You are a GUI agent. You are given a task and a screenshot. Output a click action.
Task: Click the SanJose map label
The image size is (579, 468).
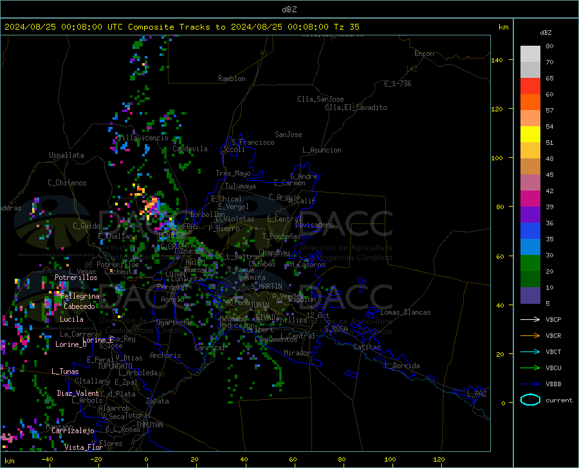tap(288, 135)
